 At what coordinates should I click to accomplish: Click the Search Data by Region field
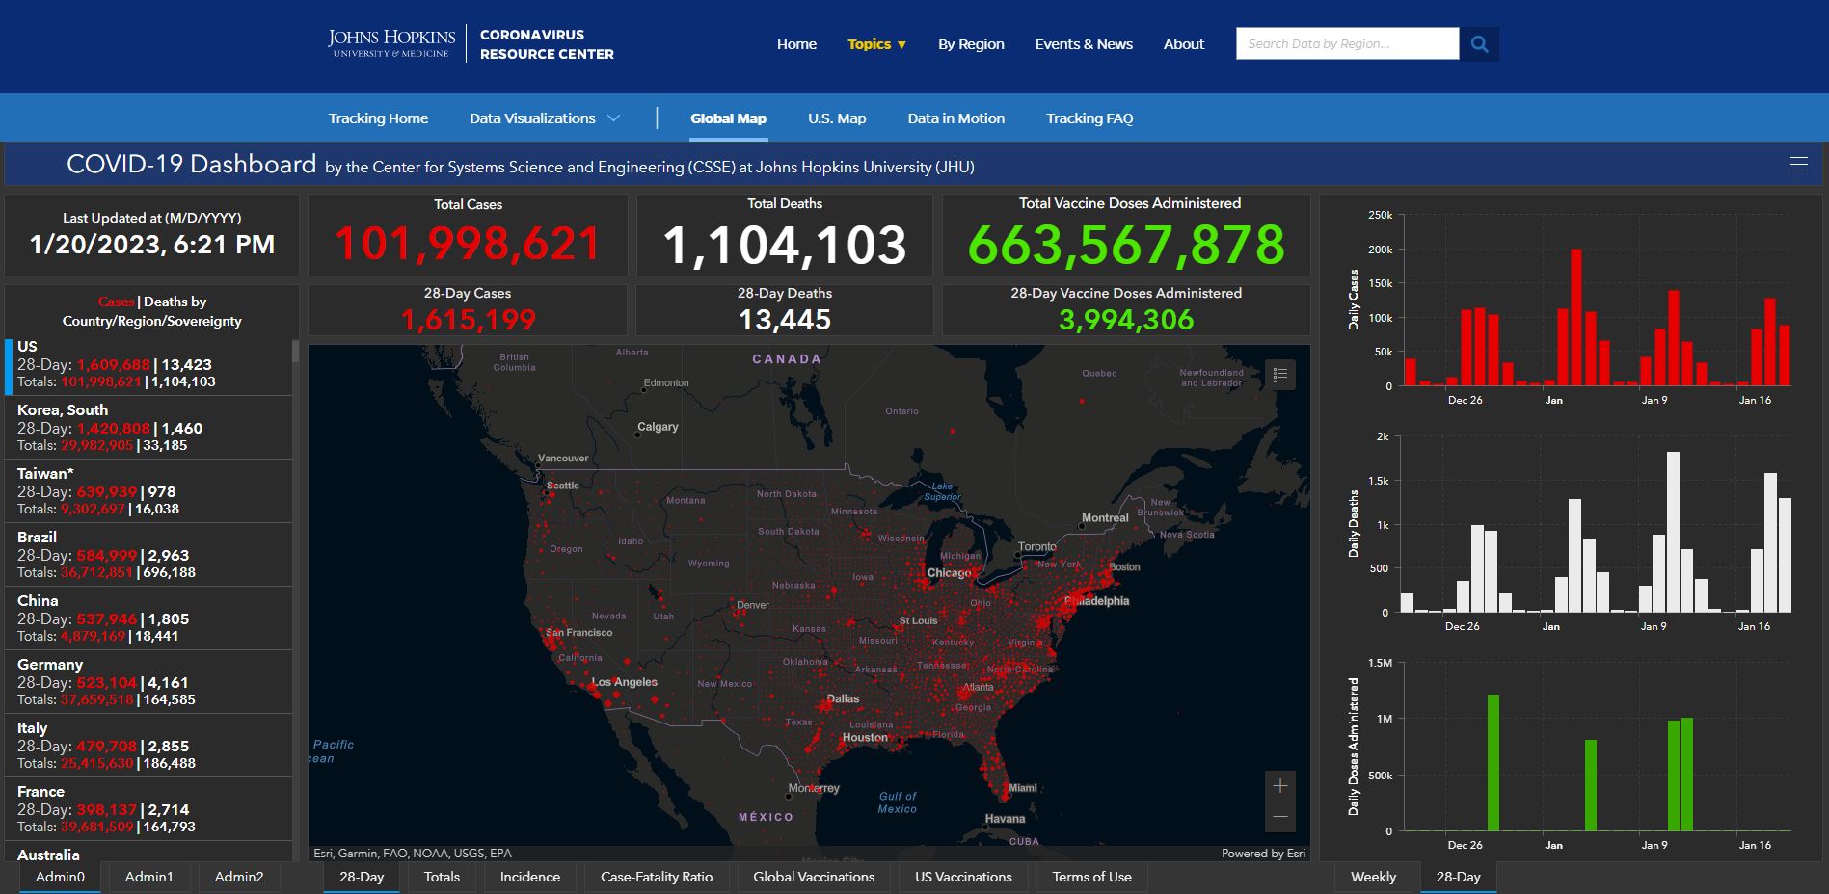[1347, 44]
